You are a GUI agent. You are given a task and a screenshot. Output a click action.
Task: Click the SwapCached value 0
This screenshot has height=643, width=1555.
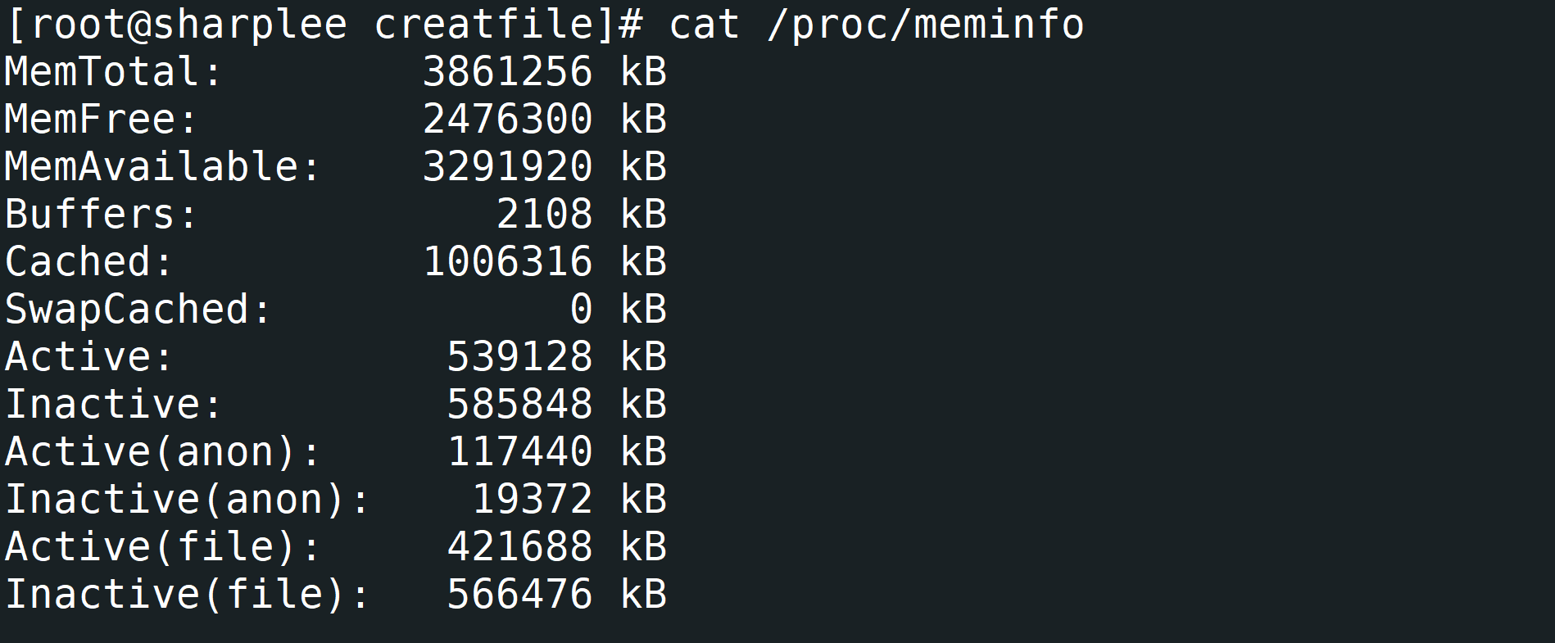pos(581,310)
